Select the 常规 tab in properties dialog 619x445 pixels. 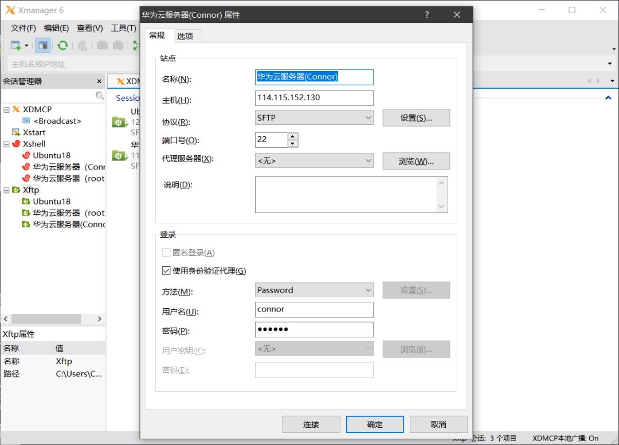(x=156, y=36)
